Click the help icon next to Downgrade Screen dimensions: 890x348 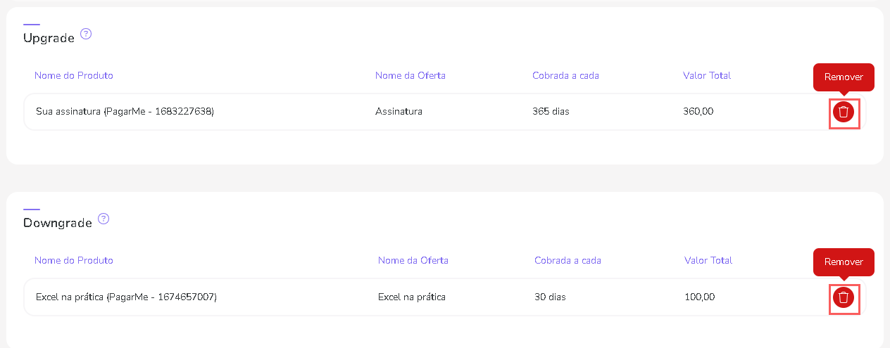[x=104, y=219]
